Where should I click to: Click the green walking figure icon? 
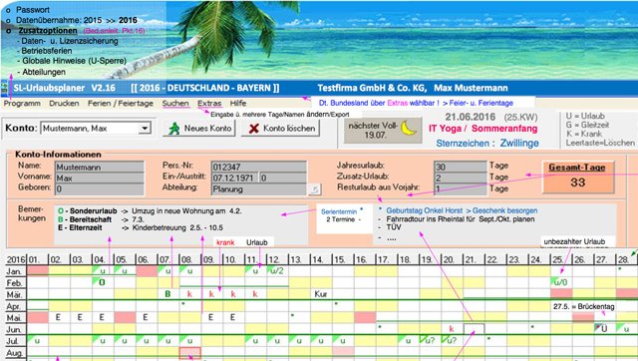click(174, 129)
